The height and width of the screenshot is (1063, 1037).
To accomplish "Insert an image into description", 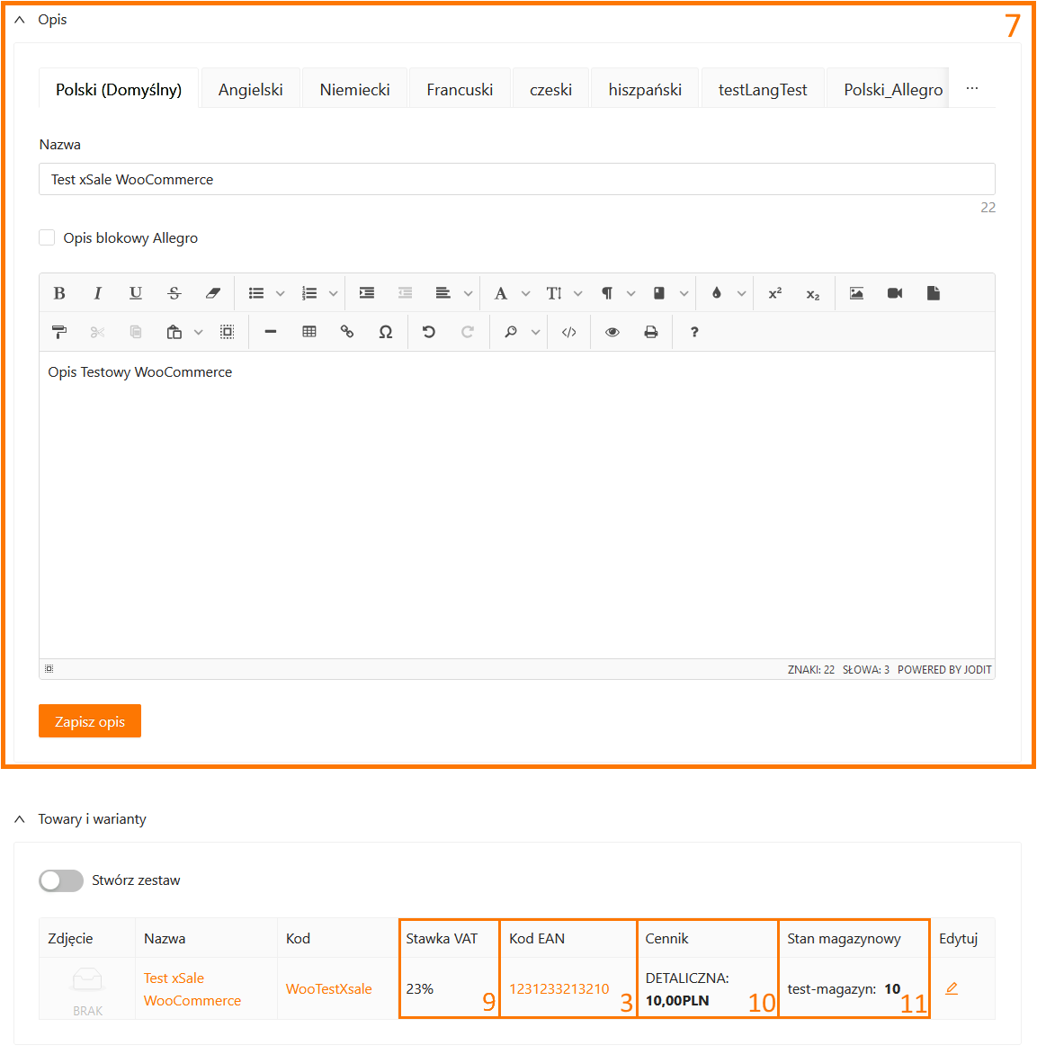I will tap(856, 293).
